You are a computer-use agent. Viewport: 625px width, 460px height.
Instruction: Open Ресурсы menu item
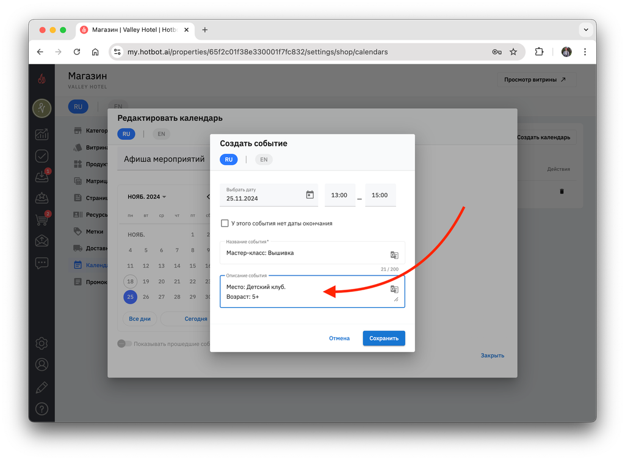90,214
